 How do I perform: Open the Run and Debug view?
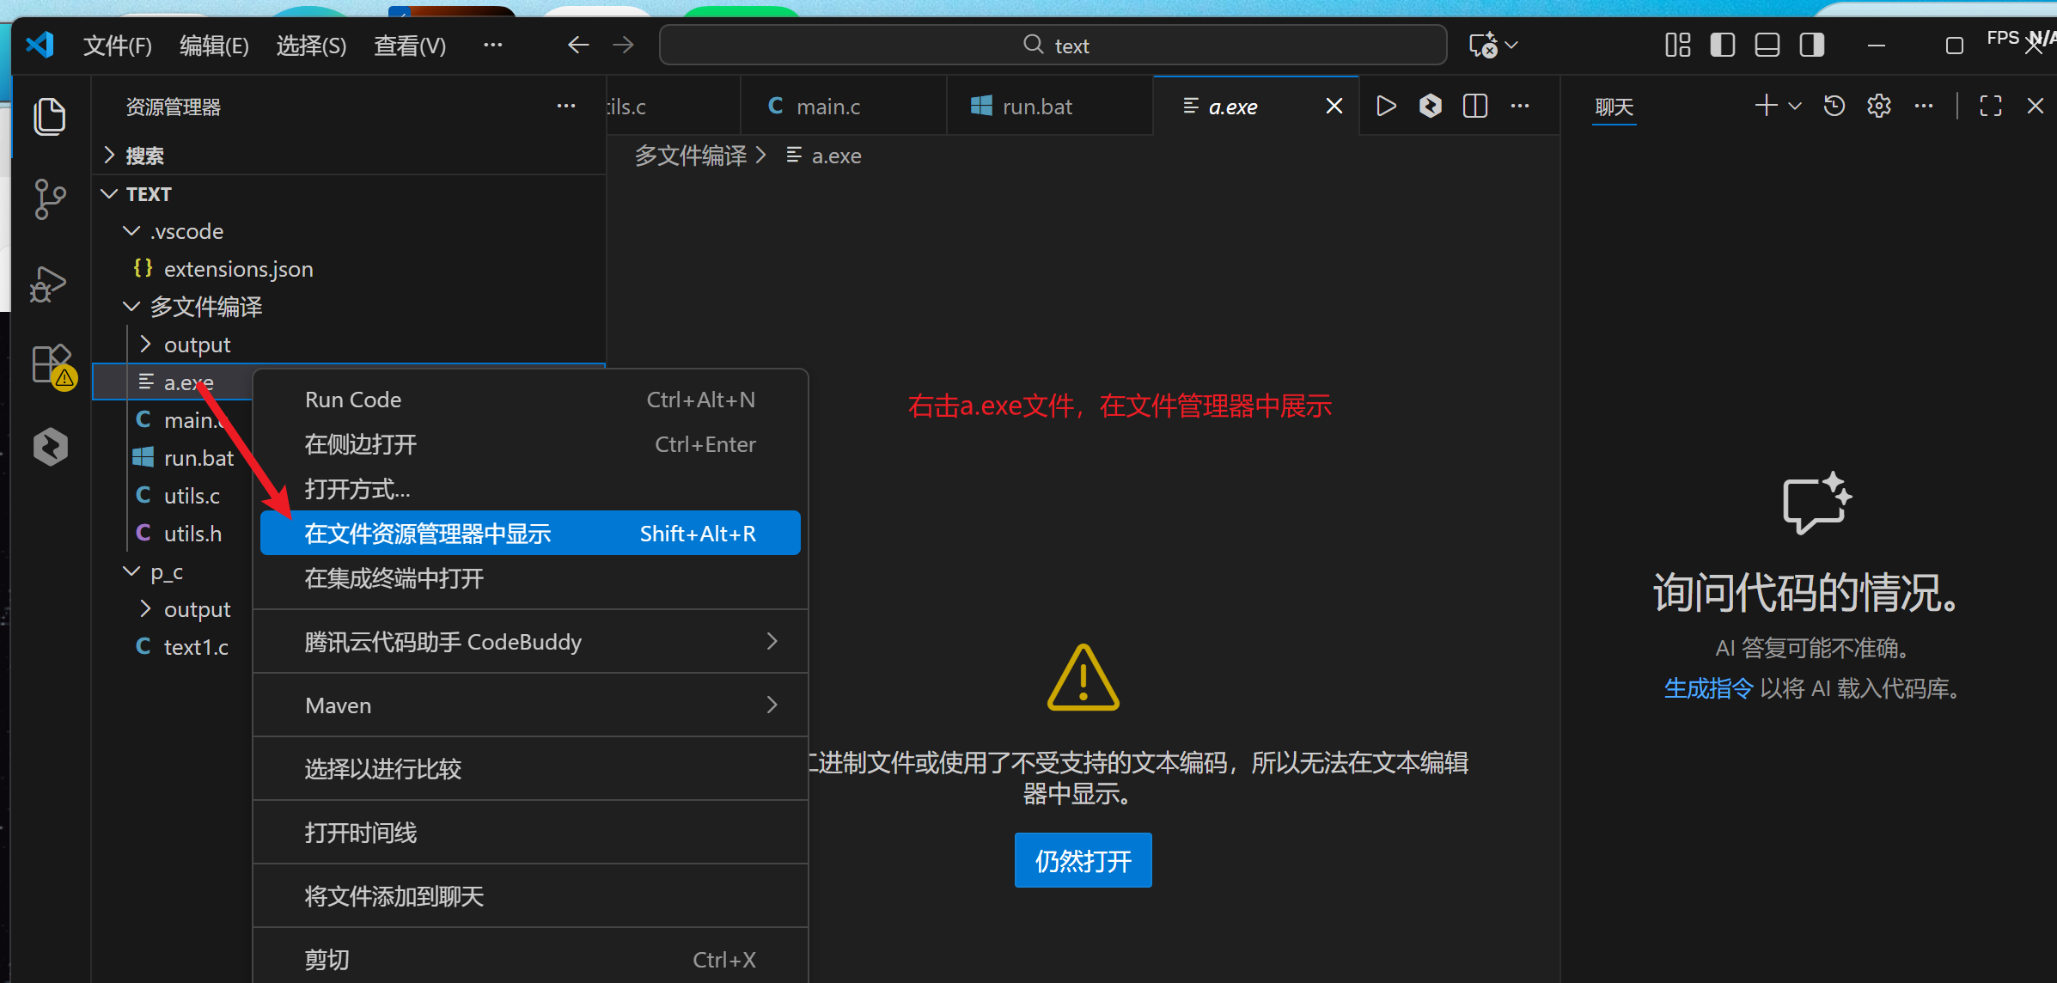pos(50,283)
